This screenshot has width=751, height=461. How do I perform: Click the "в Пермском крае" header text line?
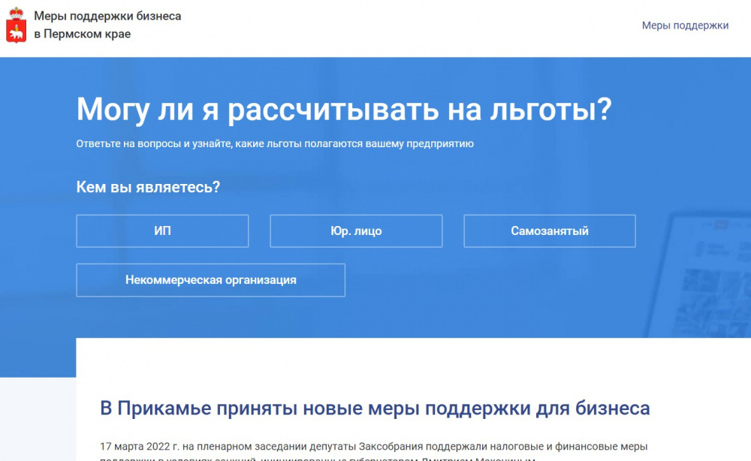(82, 35)
